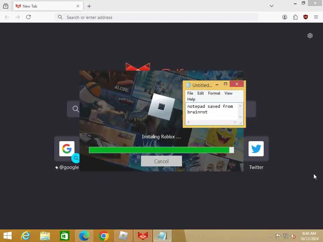Open the Twitter shortcut tile
This screenshot has width=323, height=242.
tap(256, 149)
